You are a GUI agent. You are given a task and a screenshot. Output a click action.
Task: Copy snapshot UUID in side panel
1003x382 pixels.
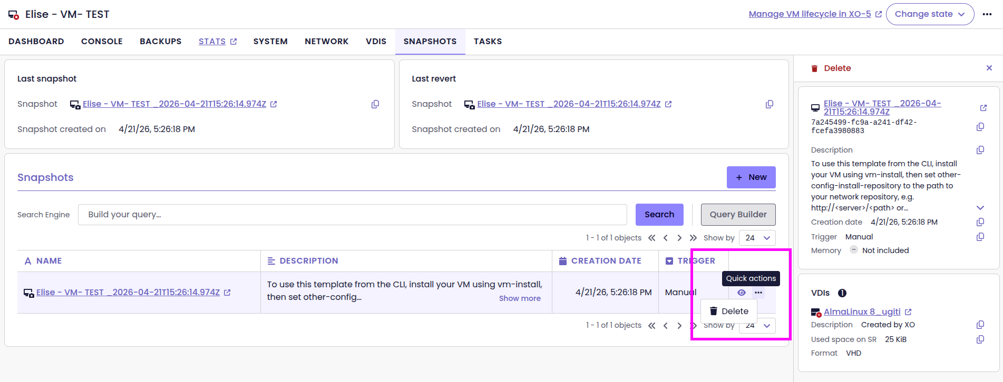pos(980,127)
